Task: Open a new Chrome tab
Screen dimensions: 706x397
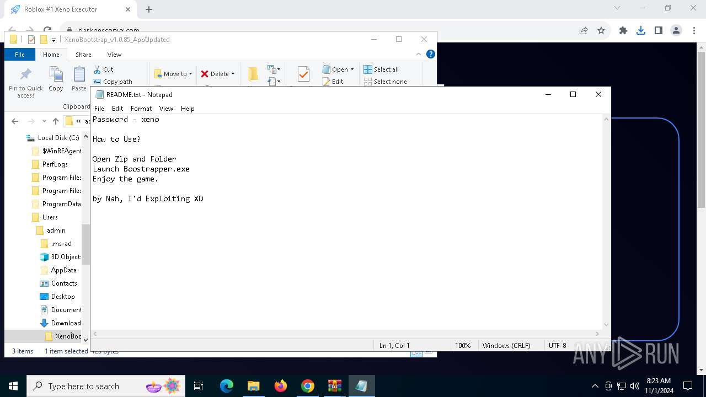Action: pos(149,9)
